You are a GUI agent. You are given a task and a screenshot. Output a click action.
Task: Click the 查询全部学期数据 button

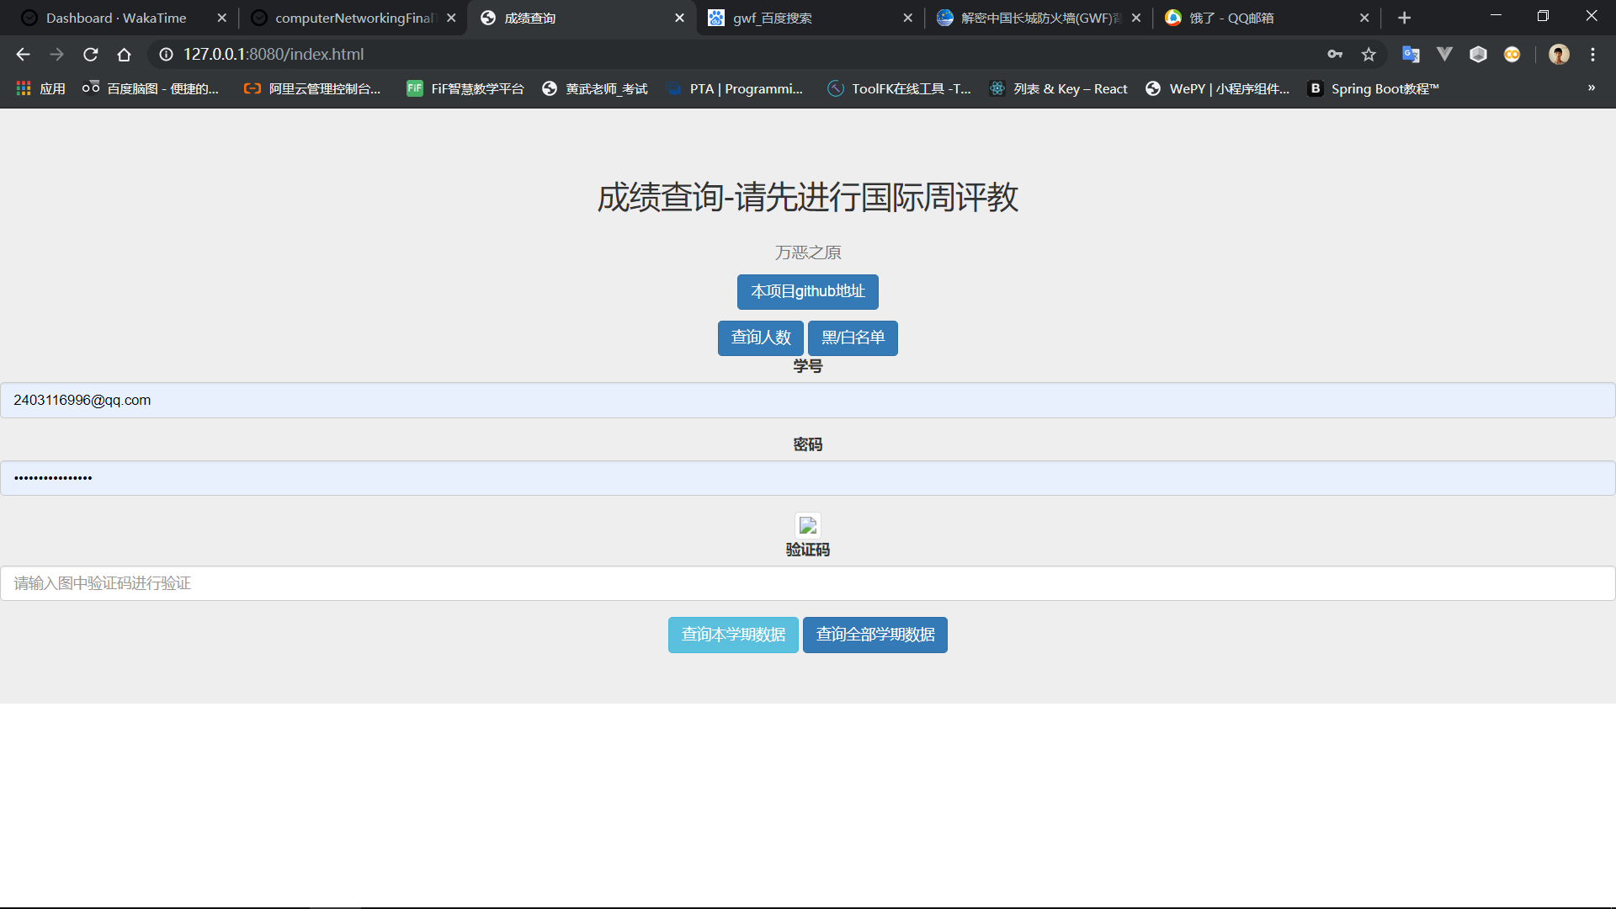[x=874, y=635]
